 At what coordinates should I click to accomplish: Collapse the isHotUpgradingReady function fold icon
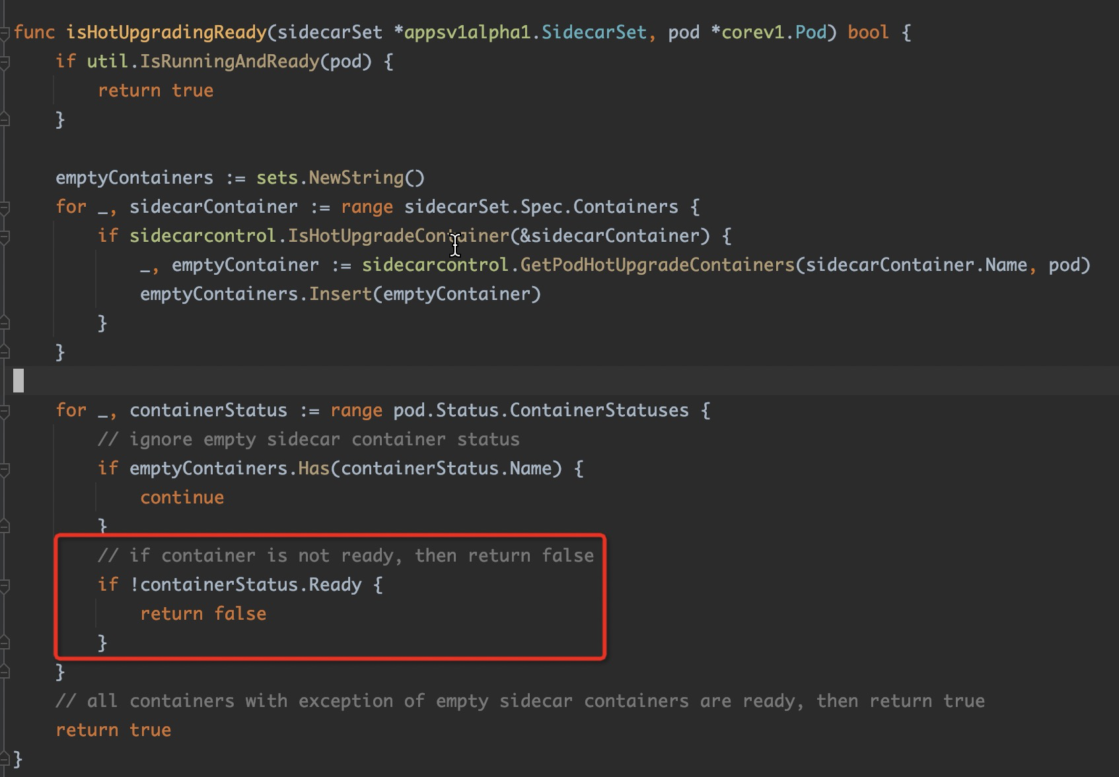pos(5,32)
